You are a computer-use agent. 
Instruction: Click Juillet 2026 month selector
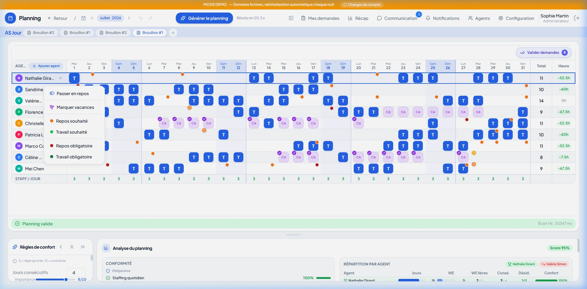111,18
